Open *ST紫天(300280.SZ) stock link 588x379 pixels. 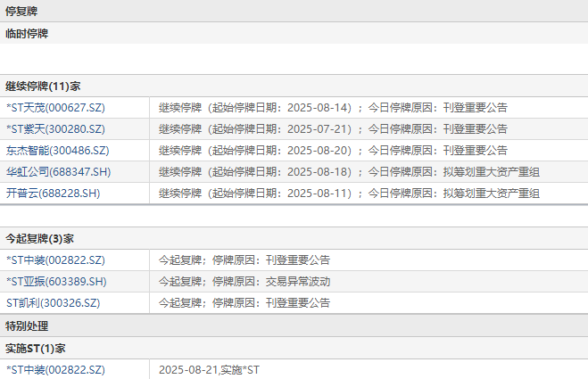tap(55, 129)
